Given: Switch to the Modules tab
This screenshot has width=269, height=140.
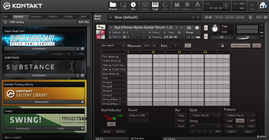Looking at the screenshot, I should 69,17.
